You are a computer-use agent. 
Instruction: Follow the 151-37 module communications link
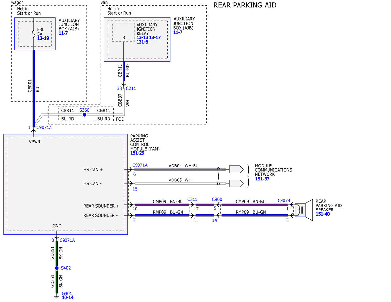[x=262, y=179]
